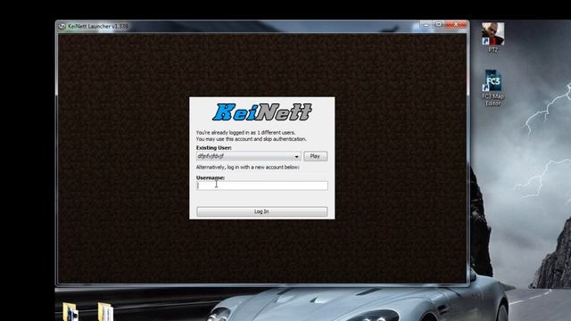The width and height of the screenshot is (571, 321).
Task: Click the 'Username:' label
Action: [211, 177]
